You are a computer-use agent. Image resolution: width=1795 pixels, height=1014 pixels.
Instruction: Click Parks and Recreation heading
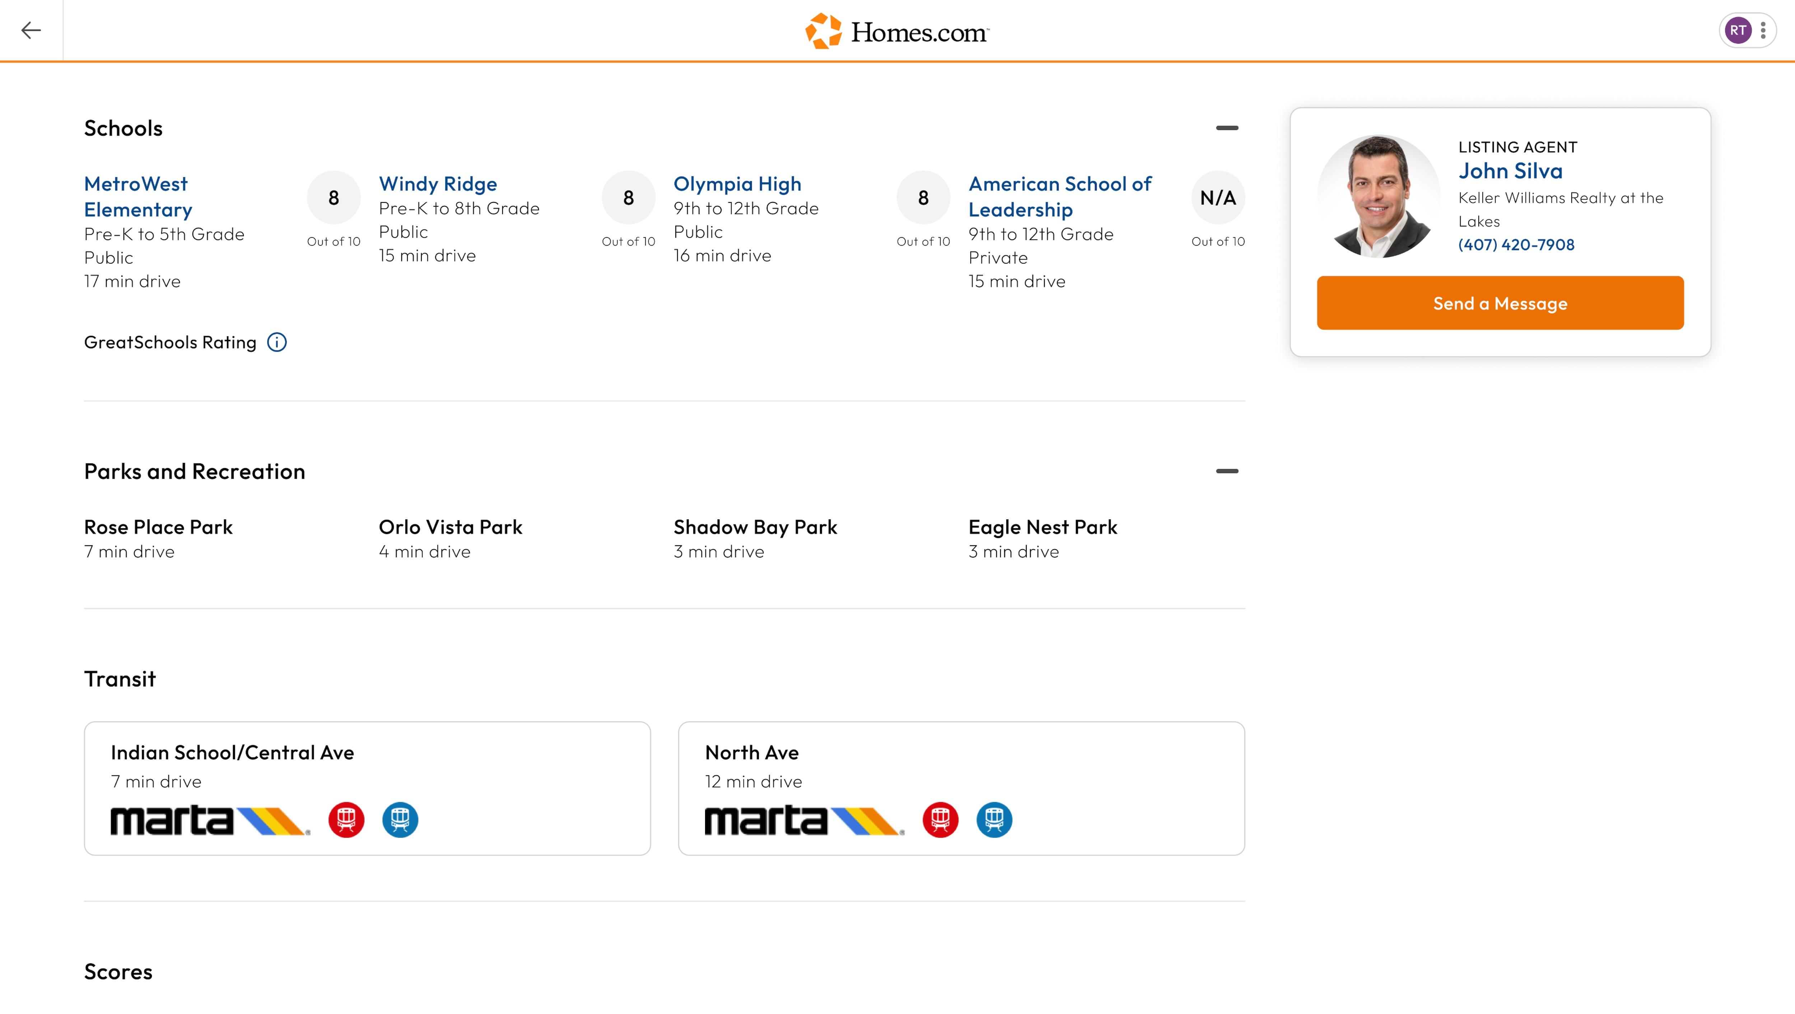tap(195, 471)
